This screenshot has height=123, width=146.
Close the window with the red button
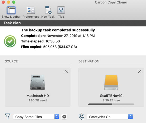3,2
